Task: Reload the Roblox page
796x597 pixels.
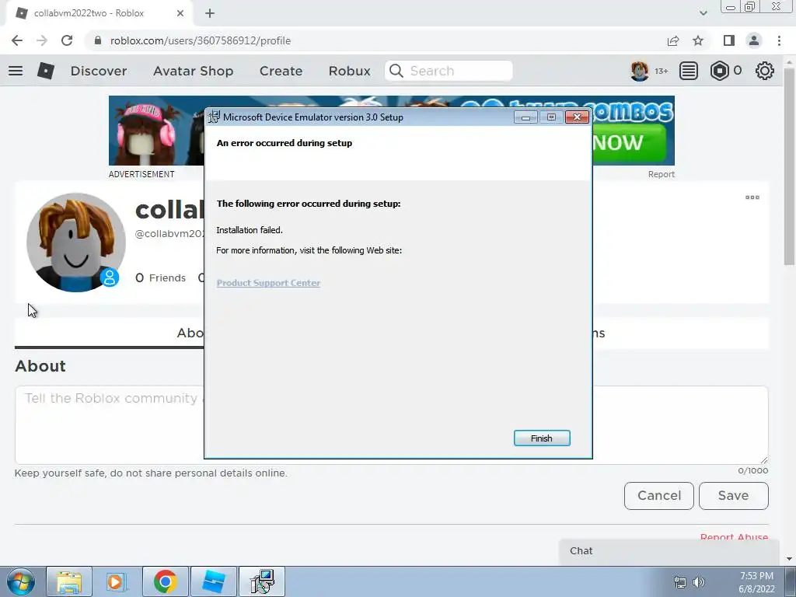Action: tap(67, 40)
